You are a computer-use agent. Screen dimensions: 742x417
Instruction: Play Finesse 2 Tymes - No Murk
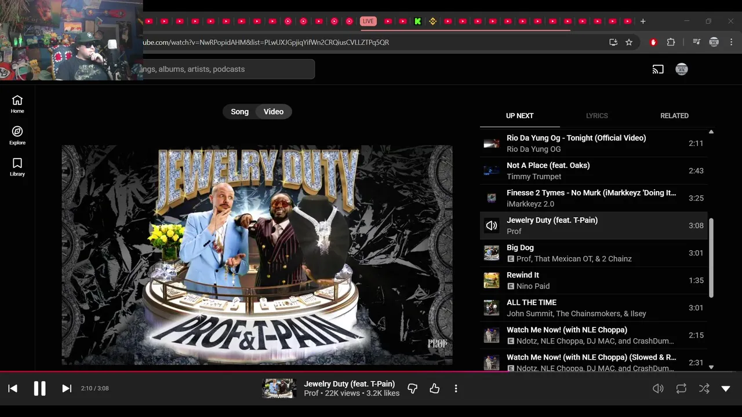tap(594, 198)
